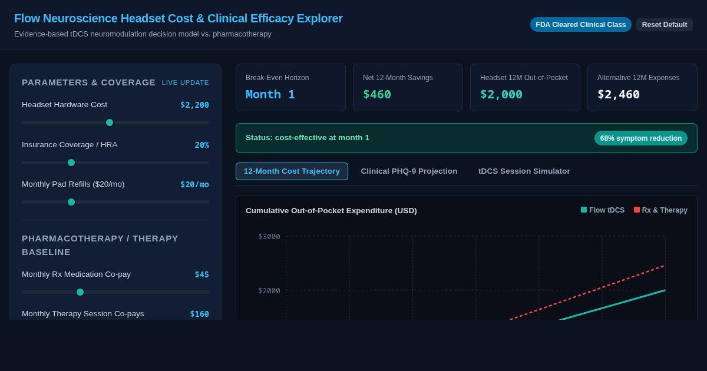Screen dimensions: 707x371
Task: Click the Flow tDCS legend color swatch
Action: tap(584, 210)
